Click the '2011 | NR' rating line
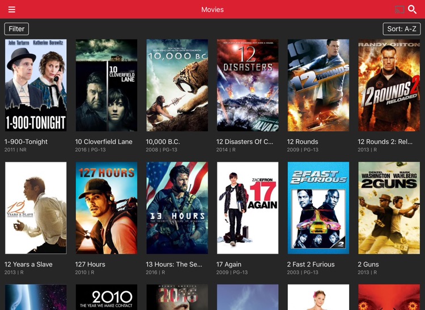The height and width of the screenshot is (310, 425). click(x=15, y=149)
